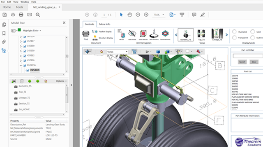The height and width of the screenshot is (147, 263).
Task: Click the Model Tree sidebar icon
Action: [4, 51]
